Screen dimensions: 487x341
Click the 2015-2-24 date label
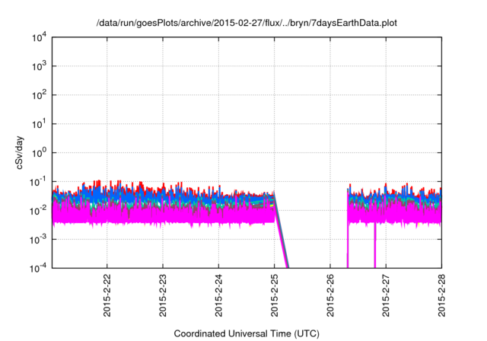click(x=218, y=295)
